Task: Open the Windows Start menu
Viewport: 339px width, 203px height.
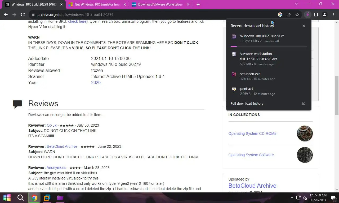Action: pyautogui.click(x=7, y=198)
